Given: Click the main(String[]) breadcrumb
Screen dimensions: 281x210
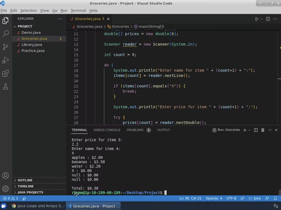Looking at the screenshot, I should 149,27.
